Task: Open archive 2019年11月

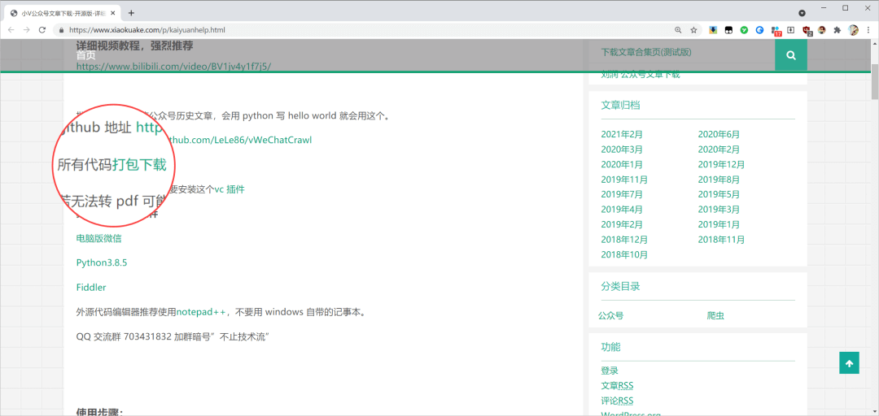Action: pyautogui.click(x=624, y=180)
